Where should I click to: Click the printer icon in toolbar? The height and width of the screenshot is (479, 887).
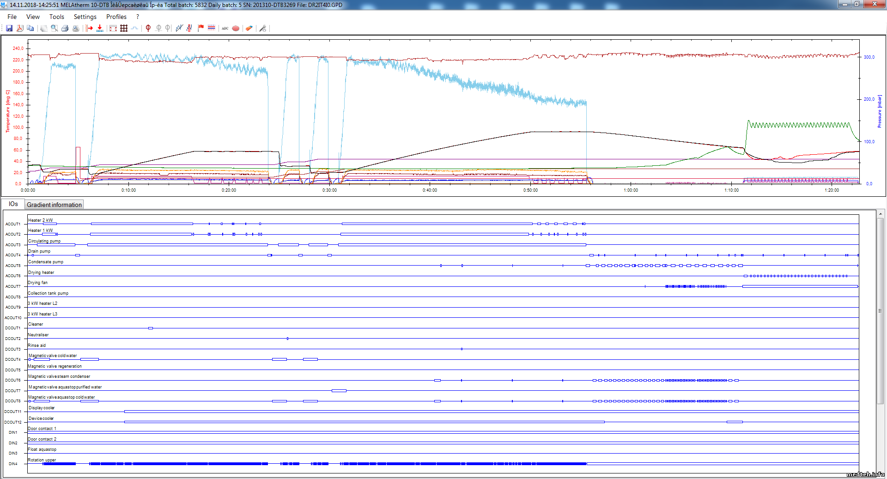pyautogui.click(x=65, y=28)
